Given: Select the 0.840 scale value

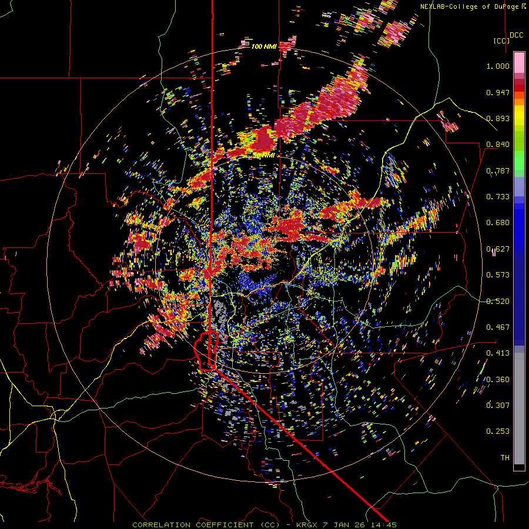Looking at the screenshot, I should pos(498,145).
